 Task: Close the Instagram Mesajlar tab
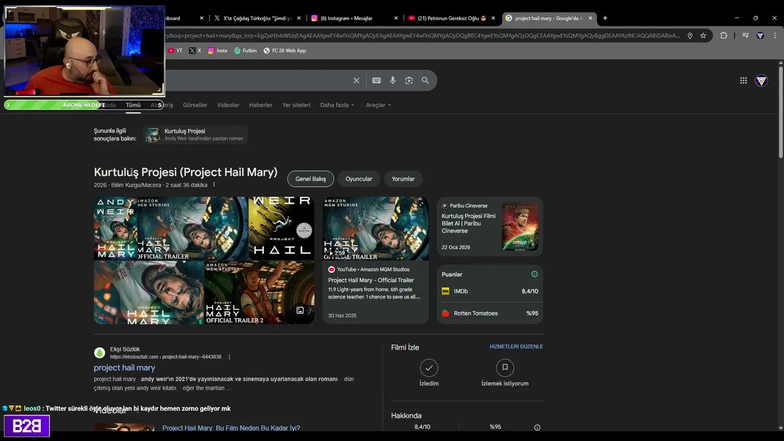pyautogui.click(x=396, y=18)
